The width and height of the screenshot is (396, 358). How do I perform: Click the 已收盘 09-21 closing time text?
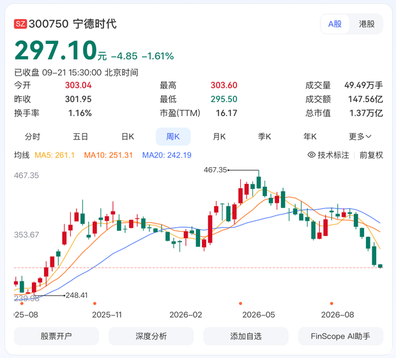tap(76, 73)
